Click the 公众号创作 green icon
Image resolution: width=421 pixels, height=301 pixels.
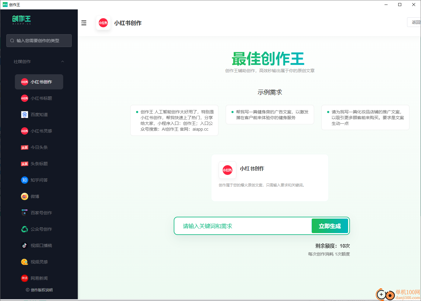click(25, 229)
